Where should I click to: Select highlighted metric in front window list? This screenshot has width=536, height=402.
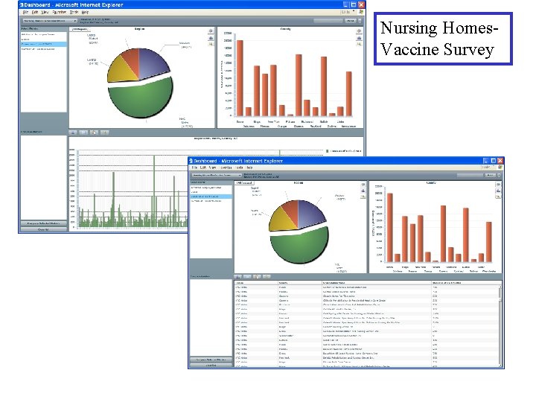click(211, 197)
